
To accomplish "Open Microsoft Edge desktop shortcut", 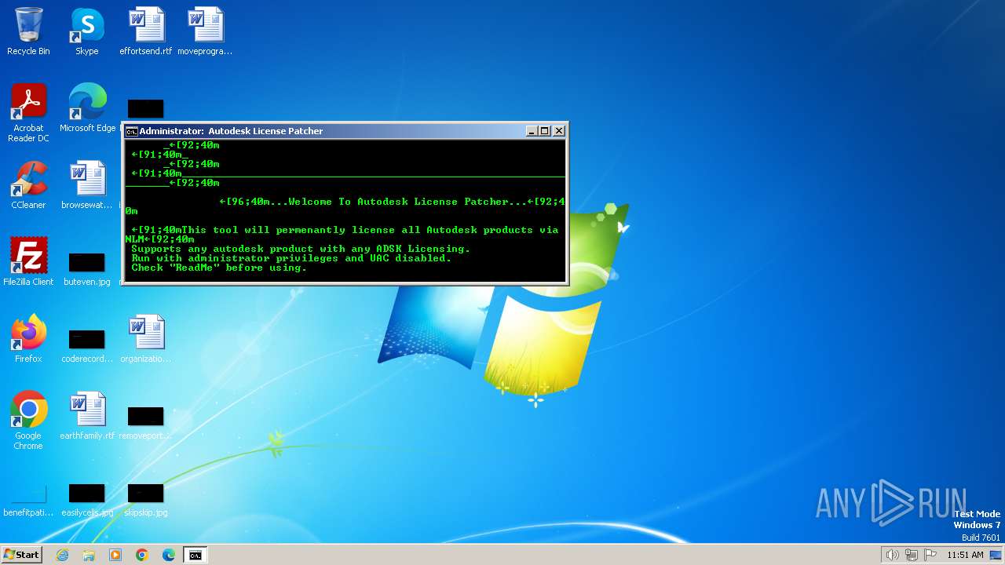I will 87,108.
